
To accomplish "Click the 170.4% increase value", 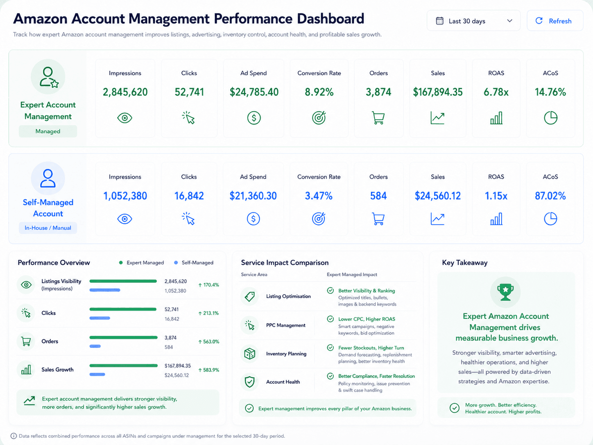I will tap(208, 285).
